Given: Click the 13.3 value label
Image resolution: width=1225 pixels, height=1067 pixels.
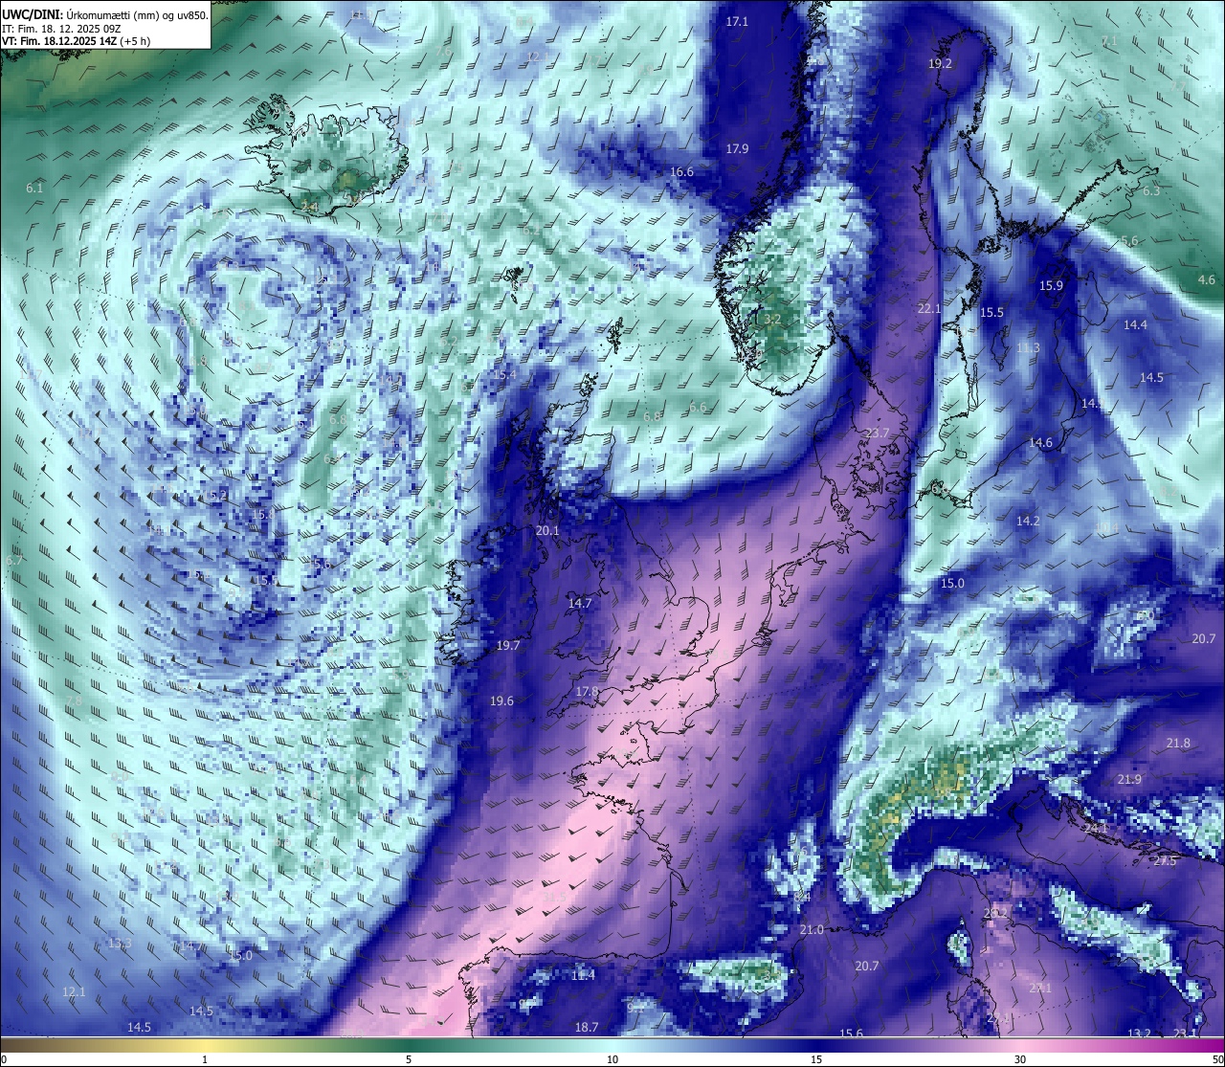Looking at the screenshot, I should tap(120, 943).
